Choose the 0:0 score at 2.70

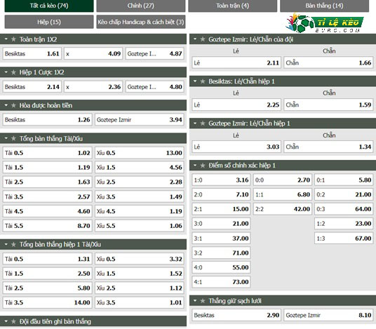283,180
